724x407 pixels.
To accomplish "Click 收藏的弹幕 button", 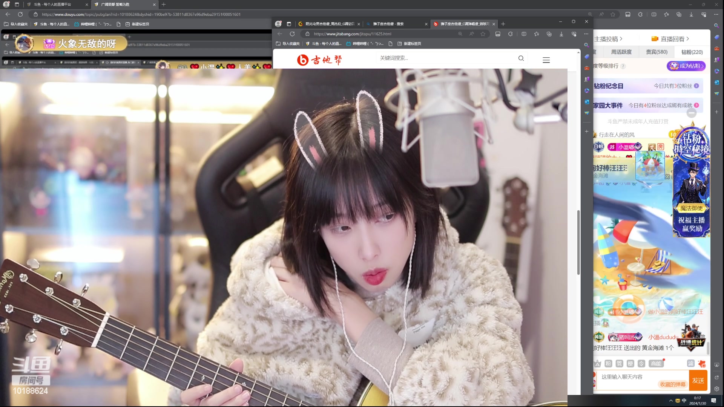I will [x=673, y=384].
